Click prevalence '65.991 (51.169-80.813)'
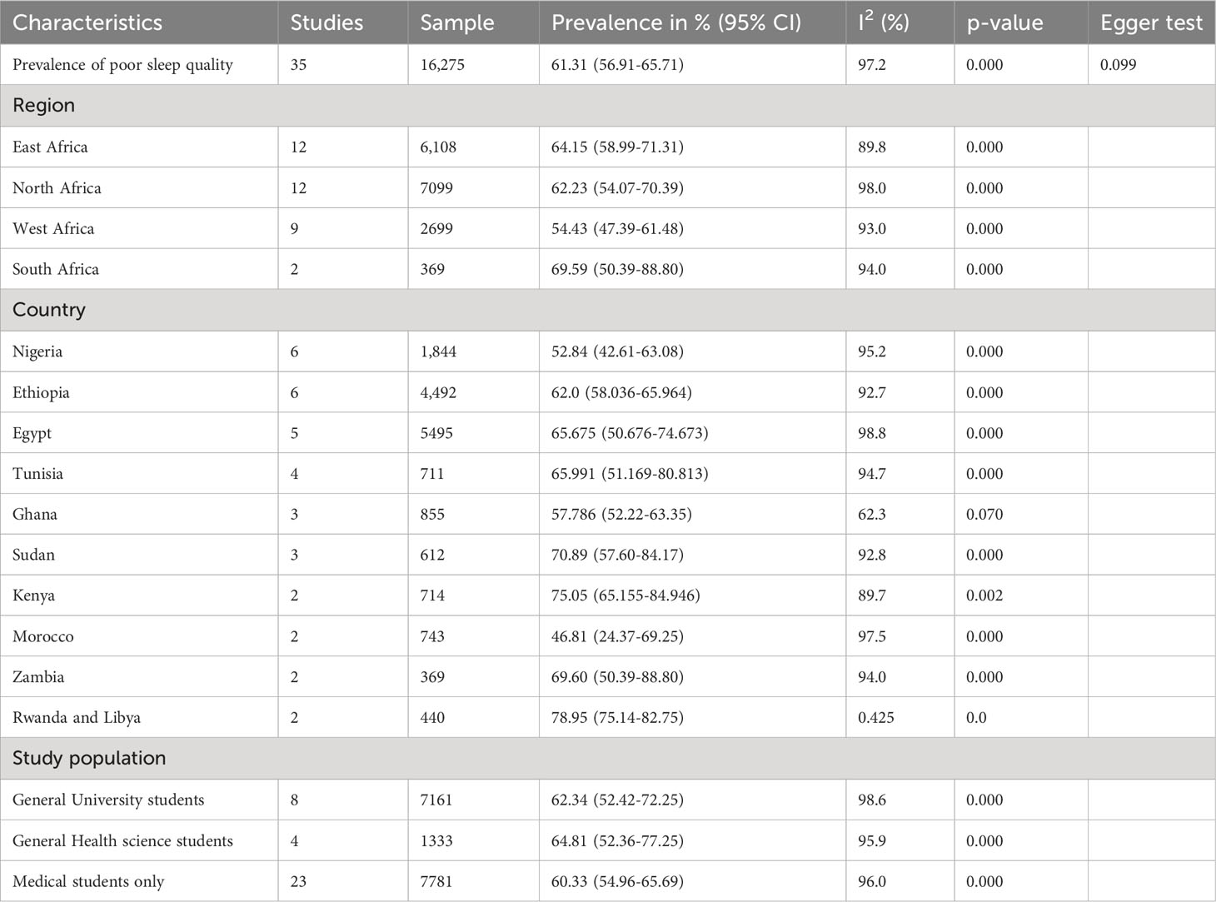The height and width of the screenshot is (902, 1216). pyautogui.click(x=630, y=474)
